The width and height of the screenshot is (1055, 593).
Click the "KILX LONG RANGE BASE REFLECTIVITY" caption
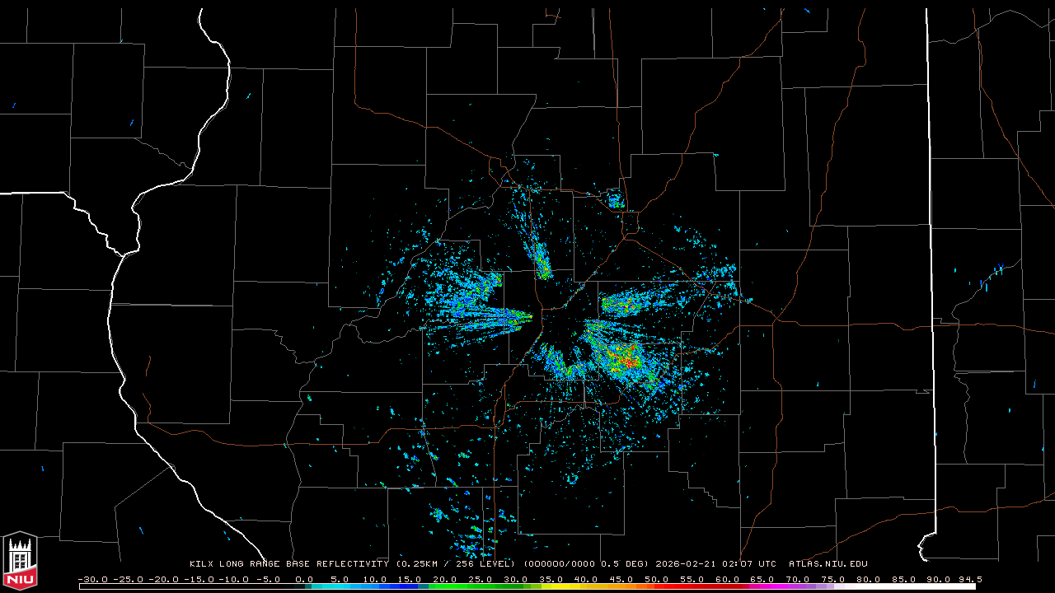pos(289,564)
